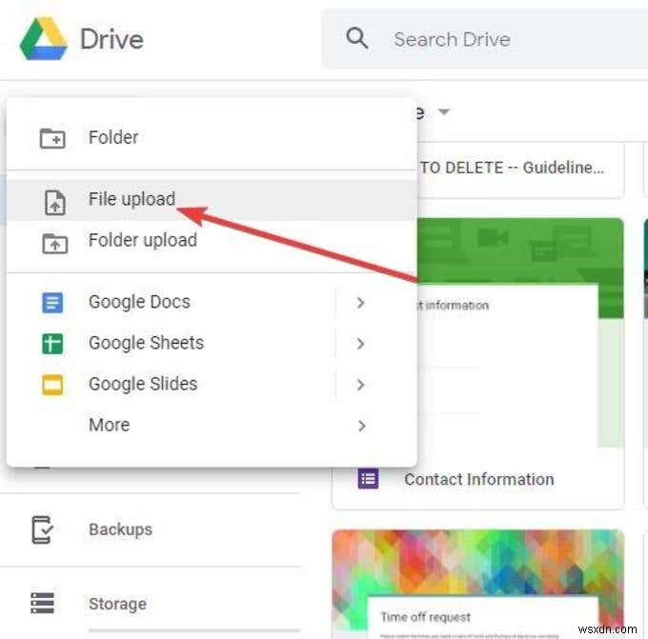The height and width of the screenshot is (639, 648).
Task: Click the search magnifier icon
Action: (357, 38)
